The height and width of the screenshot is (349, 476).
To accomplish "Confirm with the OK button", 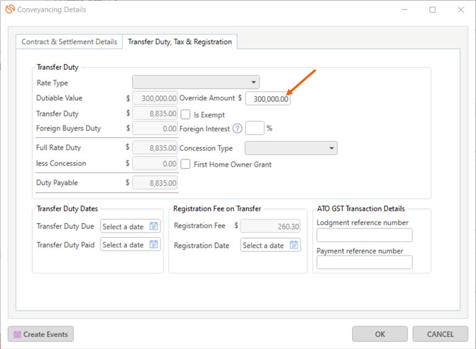I will pyautogui.click(x=380, y=334).
